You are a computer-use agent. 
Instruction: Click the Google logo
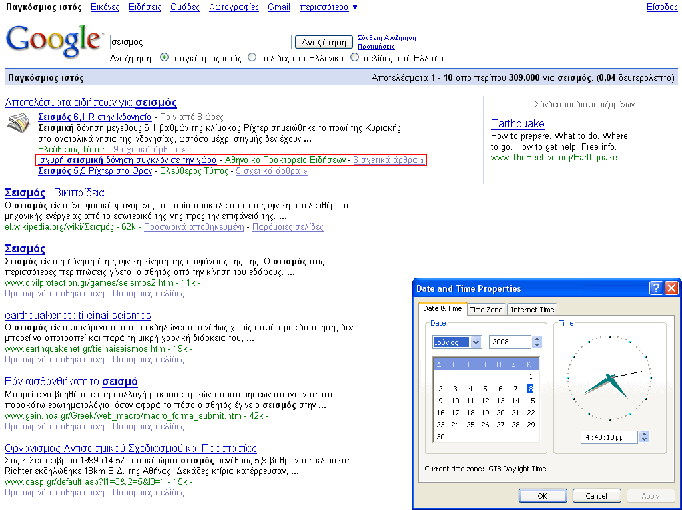click(54, 41)
